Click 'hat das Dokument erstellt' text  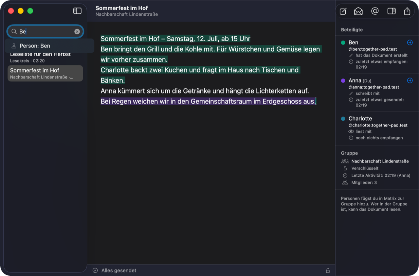(x=381, y=55)
